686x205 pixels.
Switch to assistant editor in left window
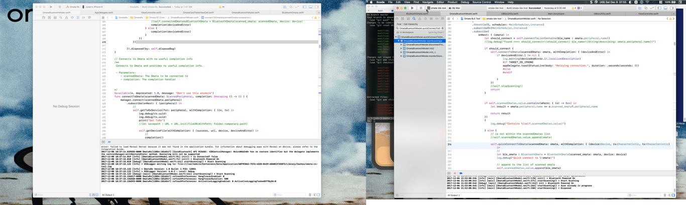click(291, 7)
